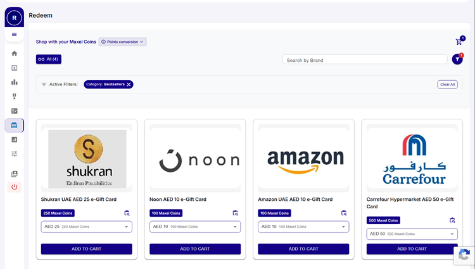Viewport: 475px width, 269px height.
Task: Open the checklist tasks sidebar icon
Action: click(x=14, y=111)
